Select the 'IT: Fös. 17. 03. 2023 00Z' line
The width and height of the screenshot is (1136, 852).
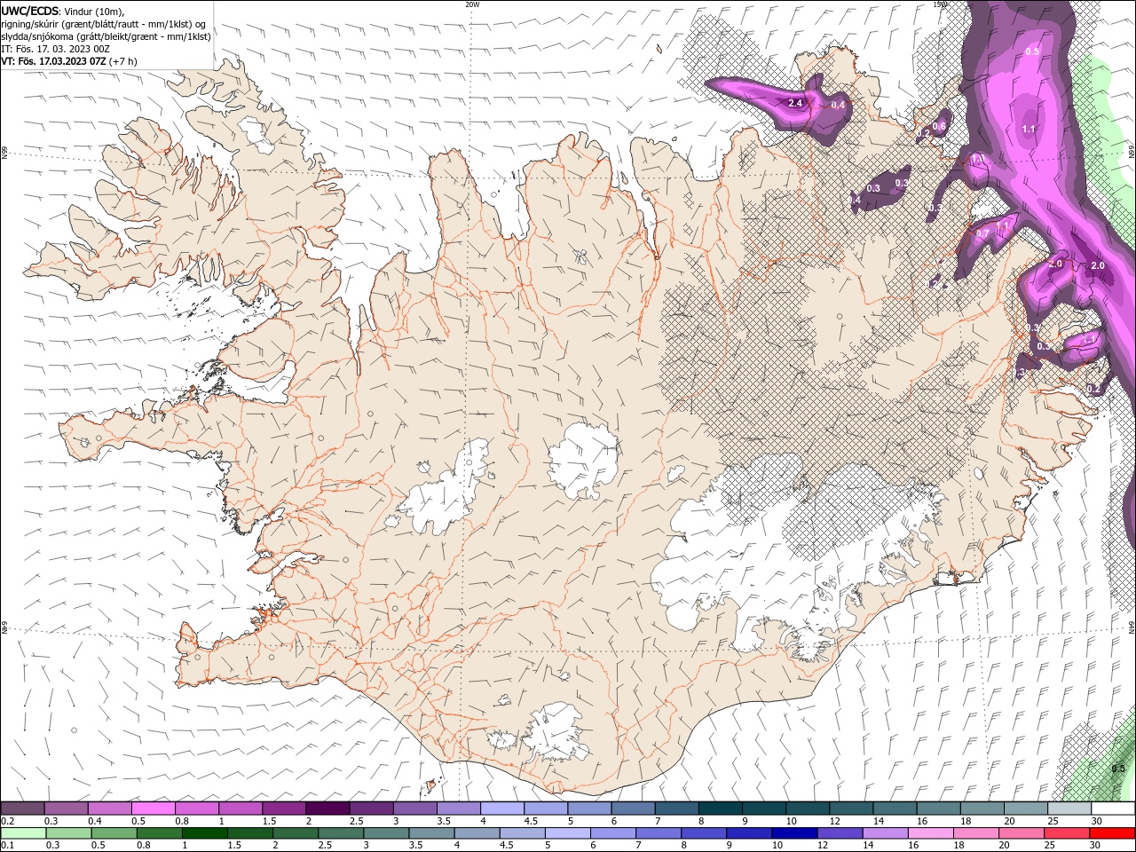click(x=55, y=49)
